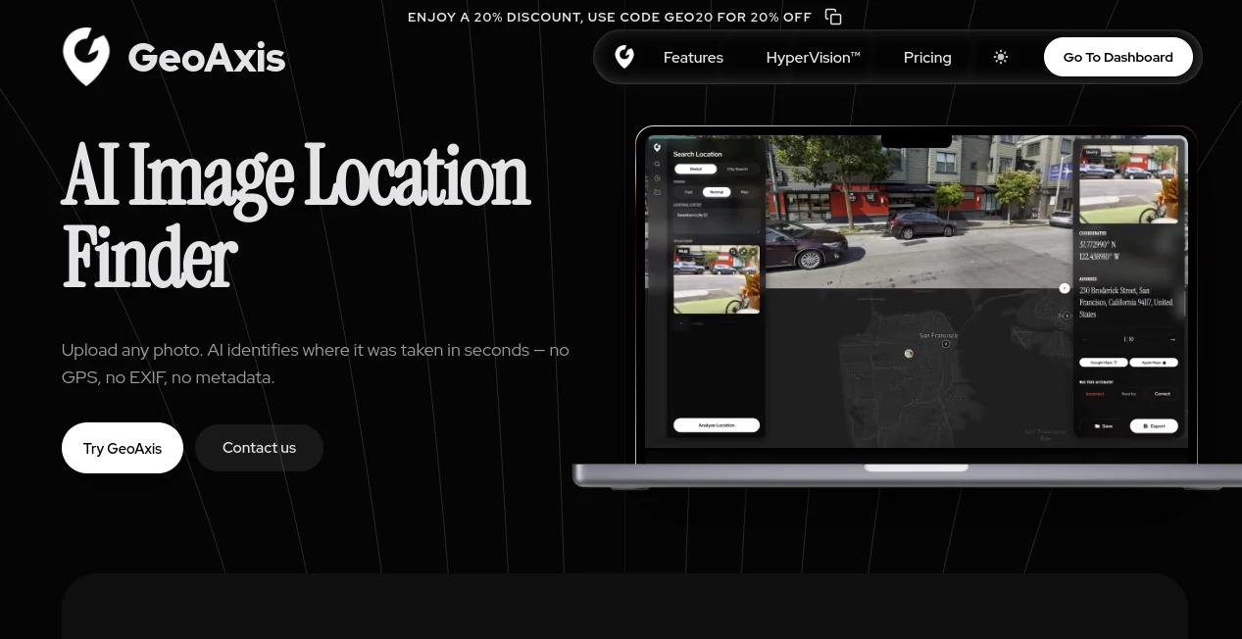Viewport: 1242px width, 639px height.
Task: Click the coordinates text 37.772990° N
Action: 1098,244
